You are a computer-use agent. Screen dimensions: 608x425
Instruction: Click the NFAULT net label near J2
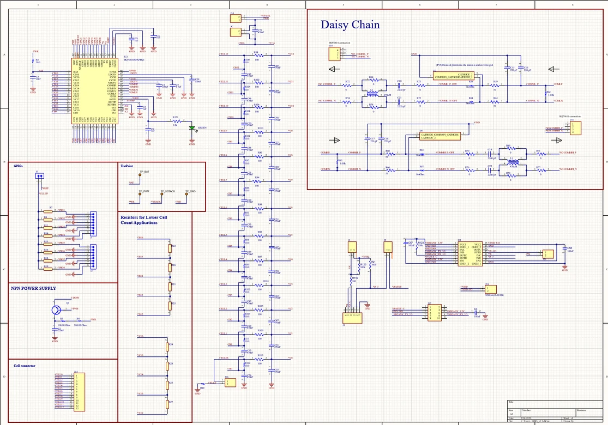point(396,287)
